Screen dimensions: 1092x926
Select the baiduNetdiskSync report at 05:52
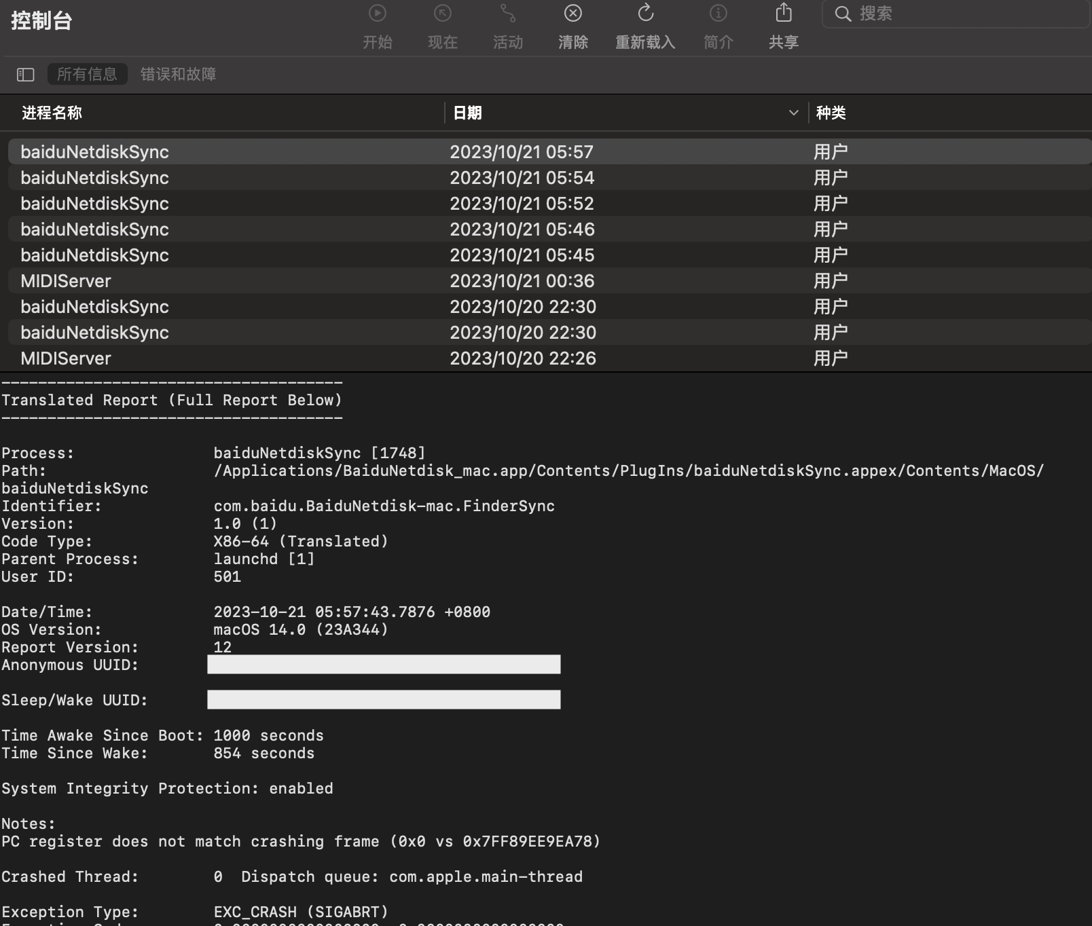95,204
